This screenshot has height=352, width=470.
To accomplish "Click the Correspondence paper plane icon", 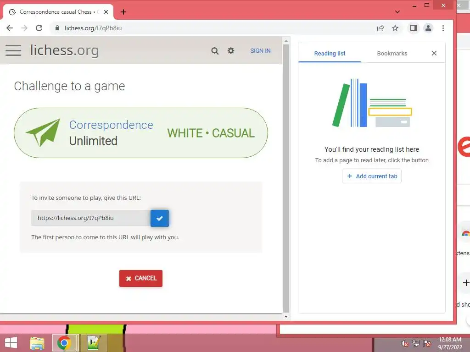I will coord(44,132).
